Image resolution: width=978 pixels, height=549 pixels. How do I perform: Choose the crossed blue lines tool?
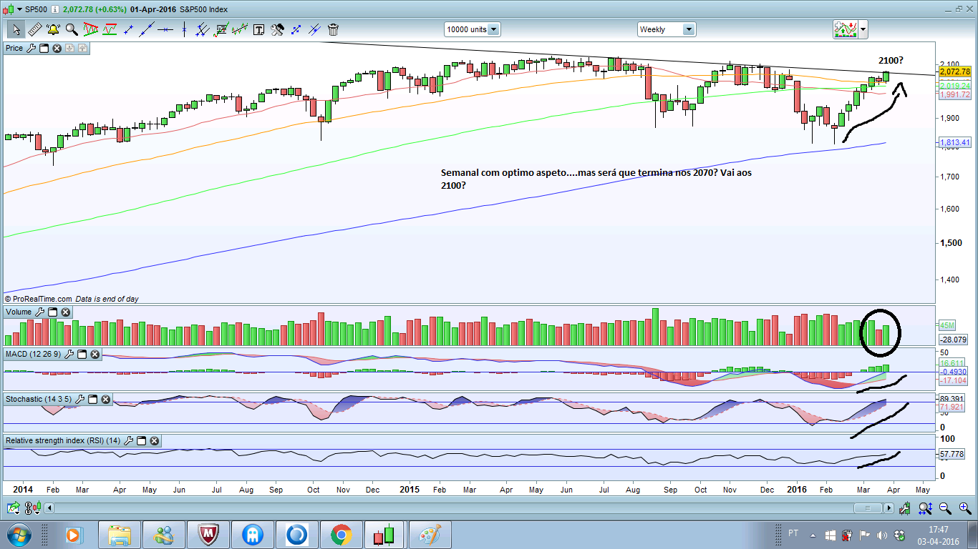[314, 29]
